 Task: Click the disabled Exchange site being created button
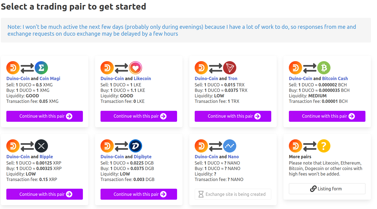pos(233,194)
